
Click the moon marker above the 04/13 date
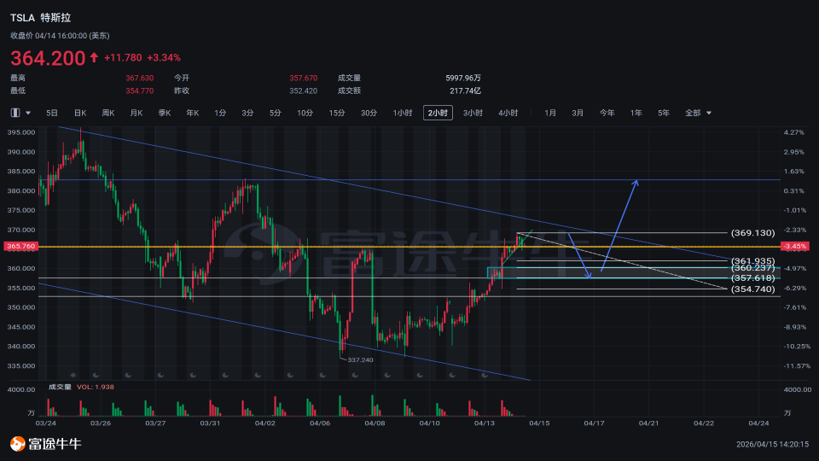tap(485, 375)
